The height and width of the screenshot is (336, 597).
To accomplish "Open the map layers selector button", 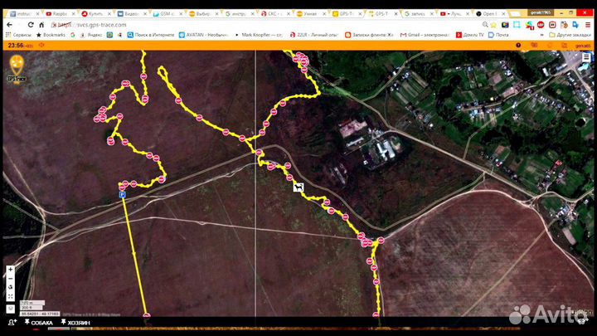I will [10, 309].
